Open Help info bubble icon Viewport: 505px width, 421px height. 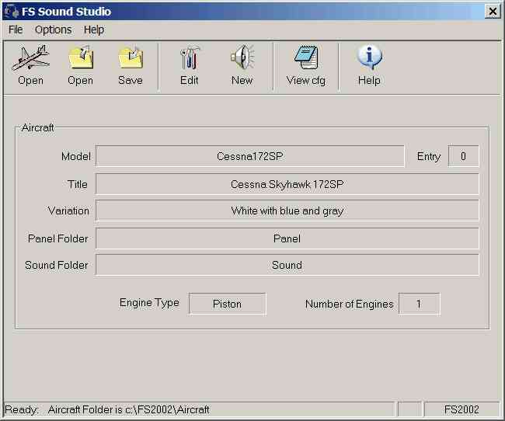pos(369,65)
